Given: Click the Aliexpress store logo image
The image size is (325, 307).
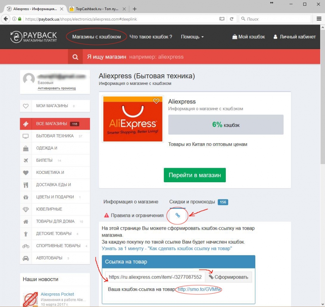Looking at the screenshot, I should [x=133, y=119].
